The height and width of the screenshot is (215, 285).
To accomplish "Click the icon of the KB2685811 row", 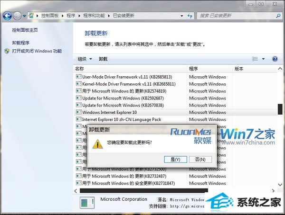I will (x=78, y=84).
